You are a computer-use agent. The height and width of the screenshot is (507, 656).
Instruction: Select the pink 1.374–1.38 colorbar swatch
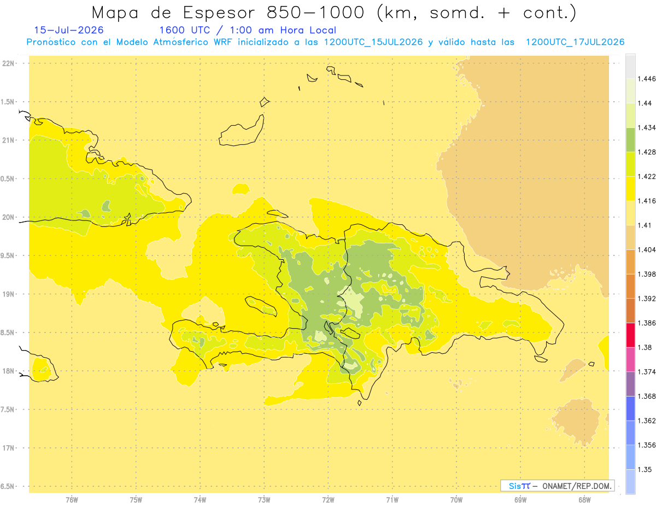pos(630,359)
